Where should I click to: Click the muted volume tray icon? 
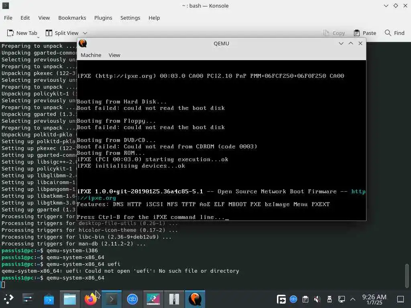317,299
